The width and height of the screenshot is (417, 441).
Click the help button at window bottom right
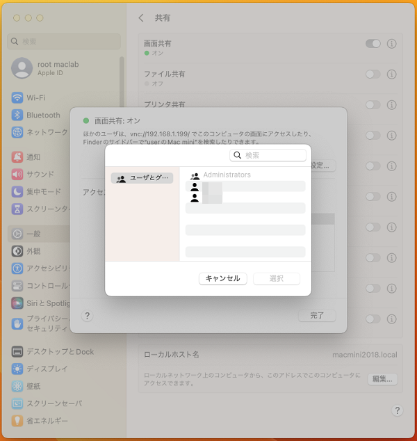click(398, 410)
